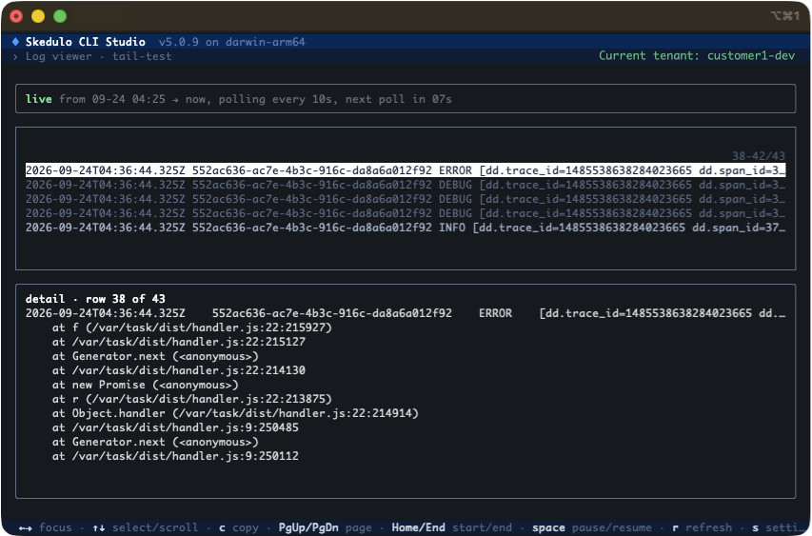Click the breadcrumb chevron before Log viewer
This screenshot has width=812, height=536.
click(x=15, y=56)
